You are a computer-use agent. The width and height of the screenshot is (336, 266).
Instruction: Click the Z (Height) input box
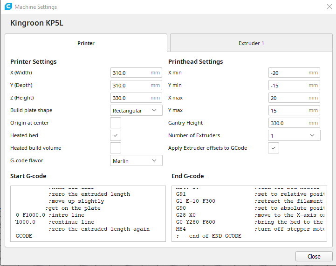point(130,98)
